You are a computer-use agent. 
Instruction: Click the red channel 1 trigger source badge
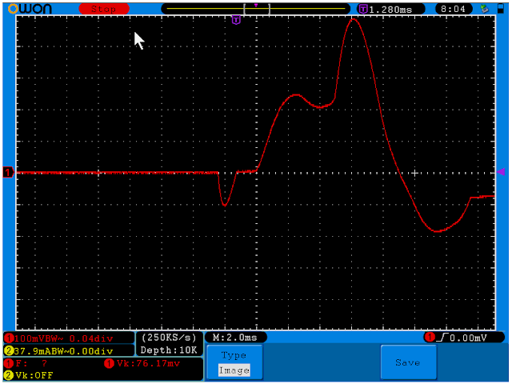430,338
